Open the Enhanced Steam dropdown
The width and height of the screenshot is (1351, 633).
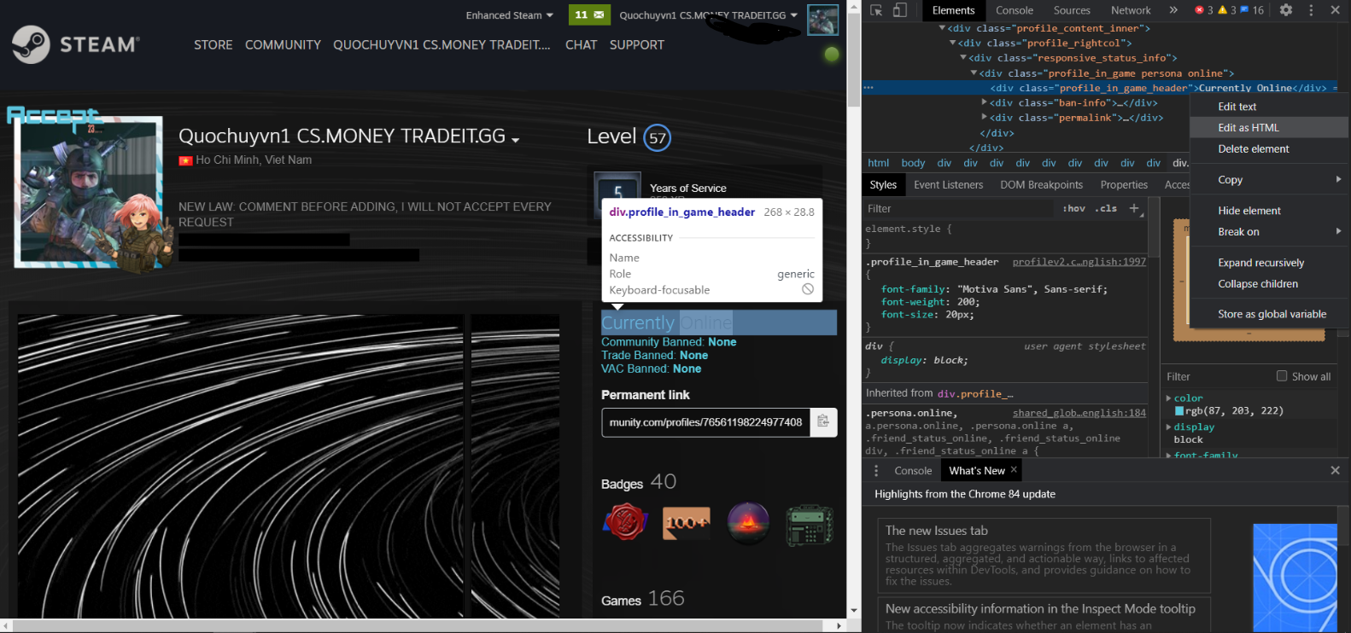click(x=509, y=15)
